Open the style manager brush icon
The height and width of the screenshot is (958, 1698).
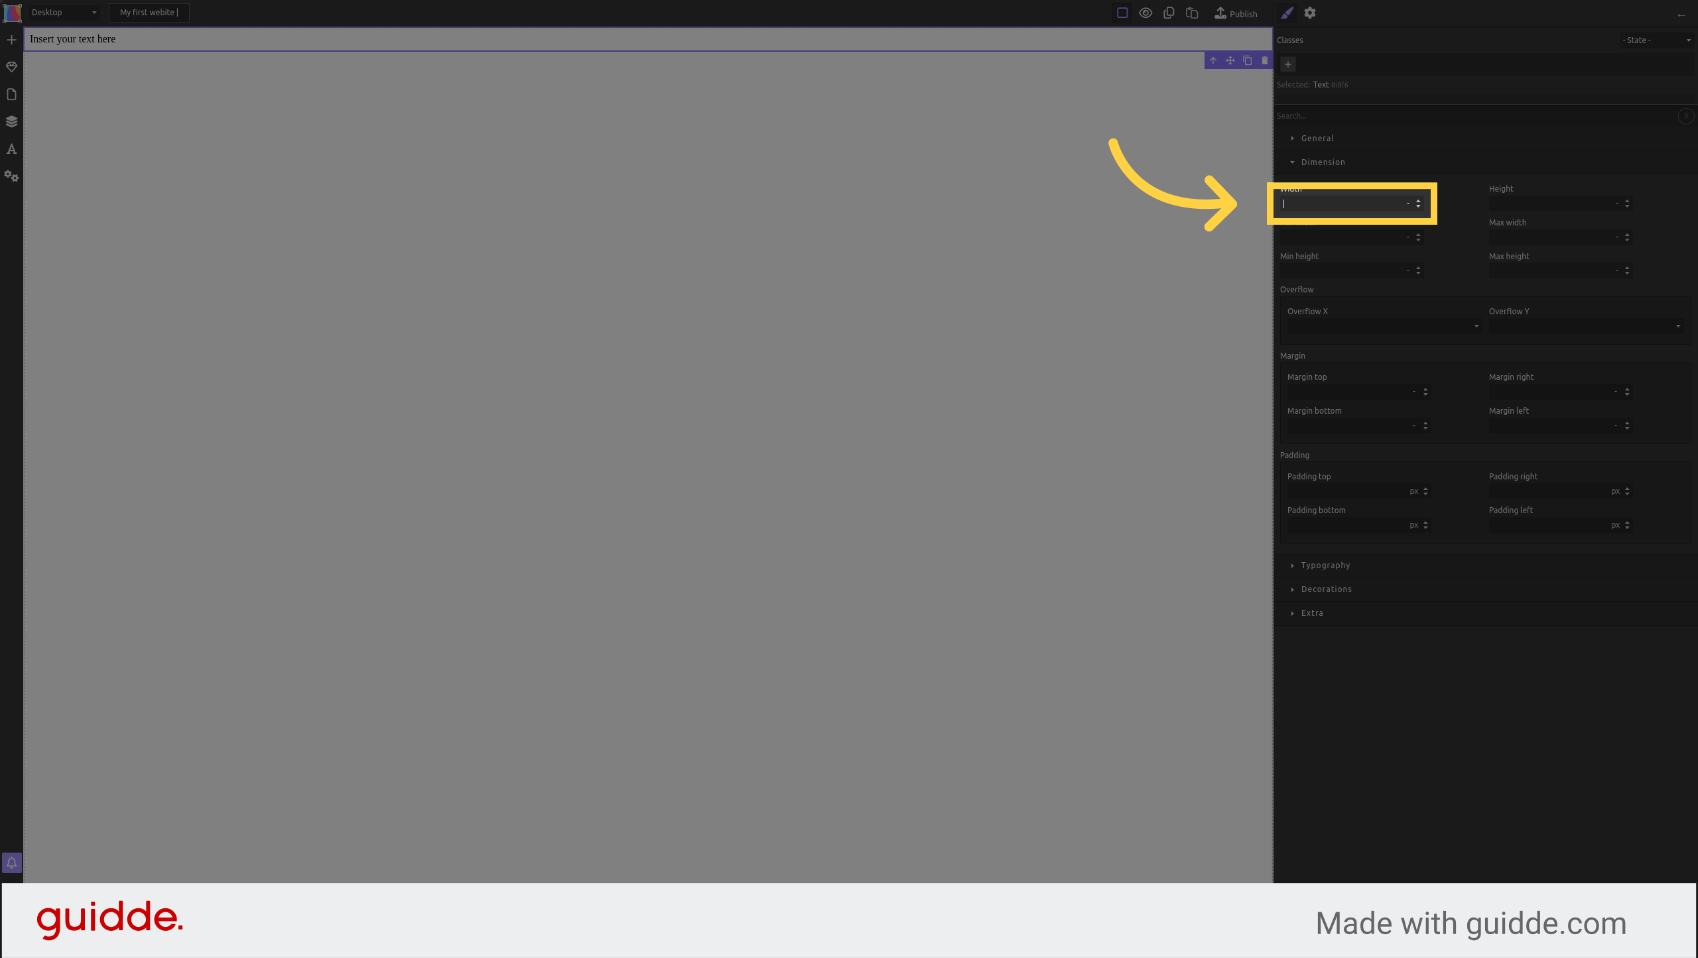click(1287, 13)
